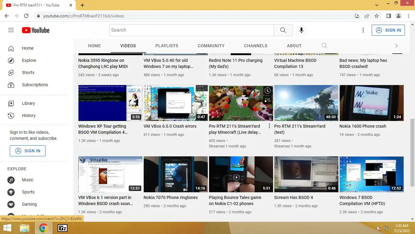Screen dimensions: 415x234
Task: Open the ABOUT tab
Action: pos(294,46)
